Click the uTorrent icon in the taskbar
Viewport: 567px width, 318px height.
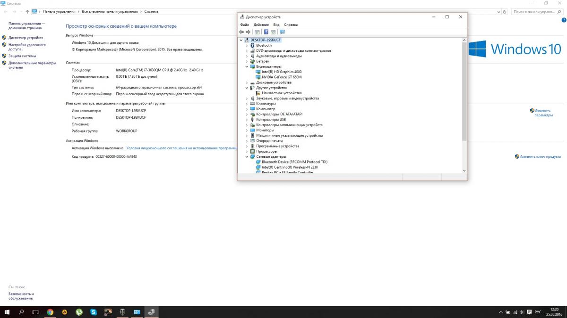(x=79, y=312)
